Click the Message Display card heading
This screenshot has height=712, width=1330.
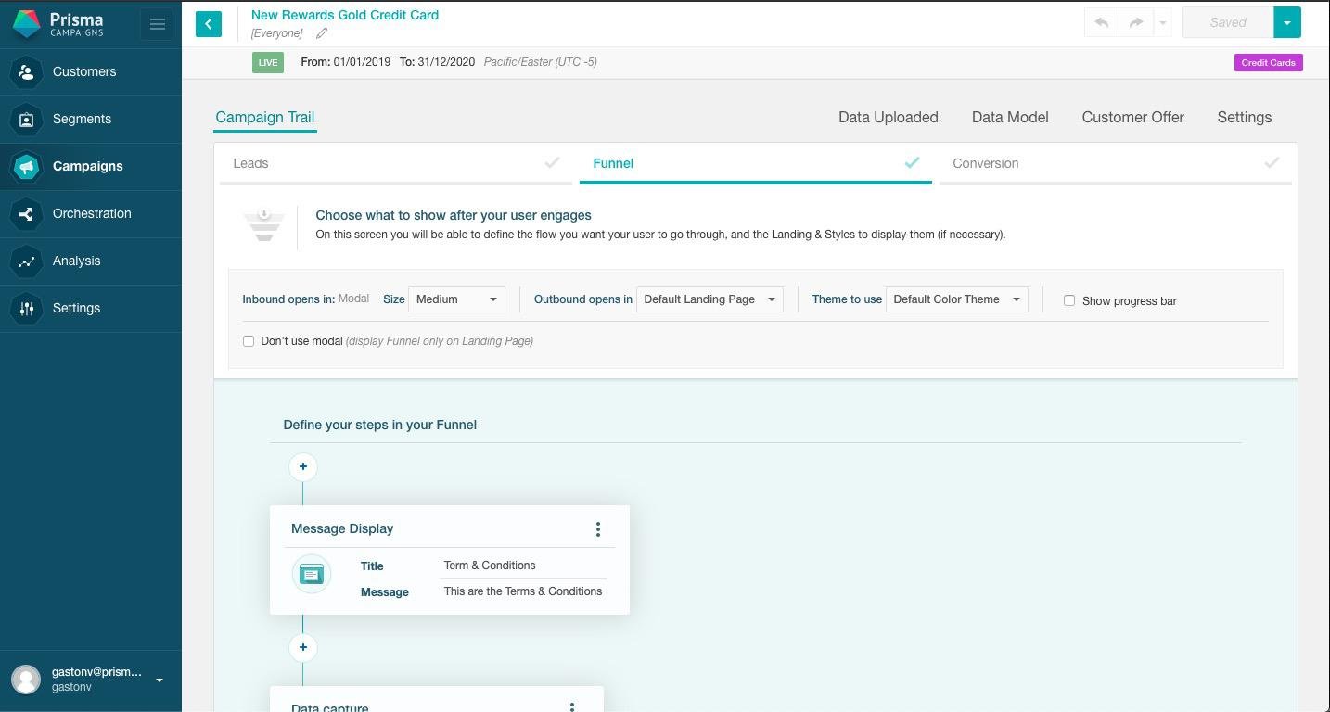(342, 528)
